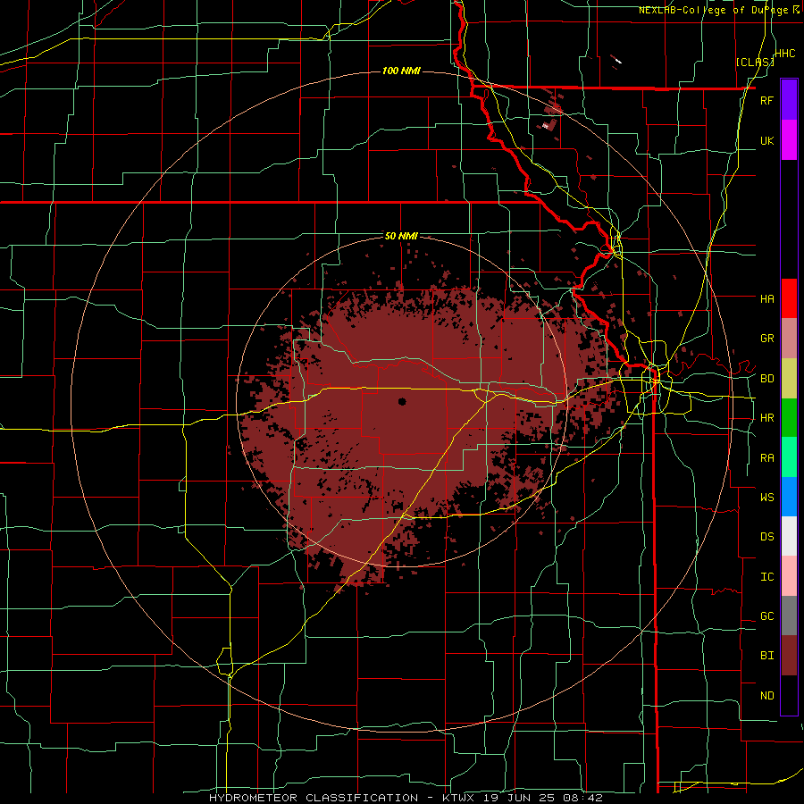This screenshot has width=804, height=804.
Task: Click the RF legend label
Action: coord(766,100)
